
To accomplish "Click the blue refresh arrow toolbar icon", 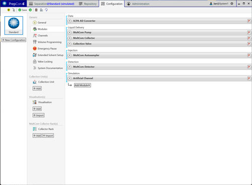I will coord(46,10).
